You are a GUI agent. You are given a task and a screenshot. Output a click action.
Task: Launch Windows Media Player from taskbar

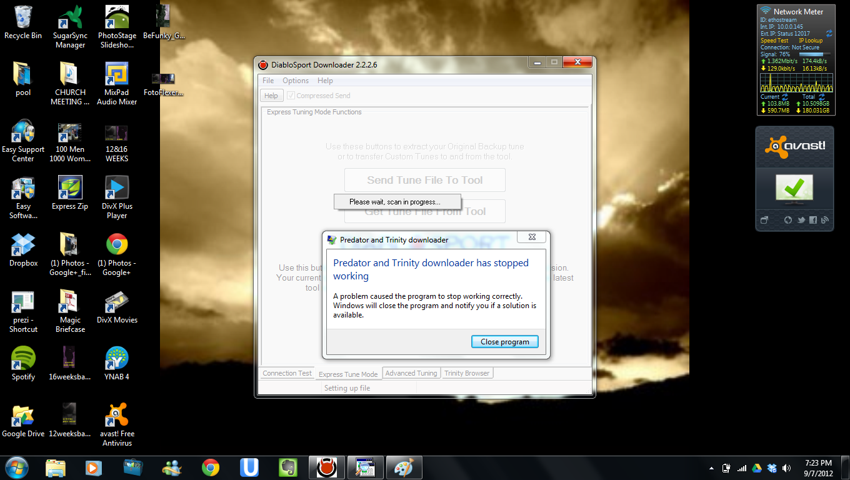94,467
